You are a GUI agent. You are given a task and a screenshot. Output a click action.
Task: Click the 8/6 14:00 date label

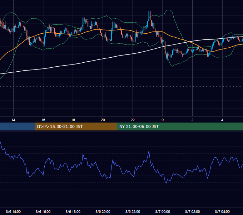(x=13, y=212)
